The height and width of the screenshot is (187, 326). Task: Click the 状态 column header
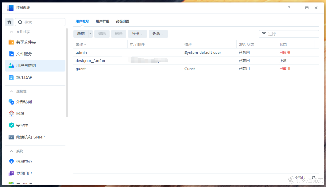pyautogui.click(x=296, y=44)
